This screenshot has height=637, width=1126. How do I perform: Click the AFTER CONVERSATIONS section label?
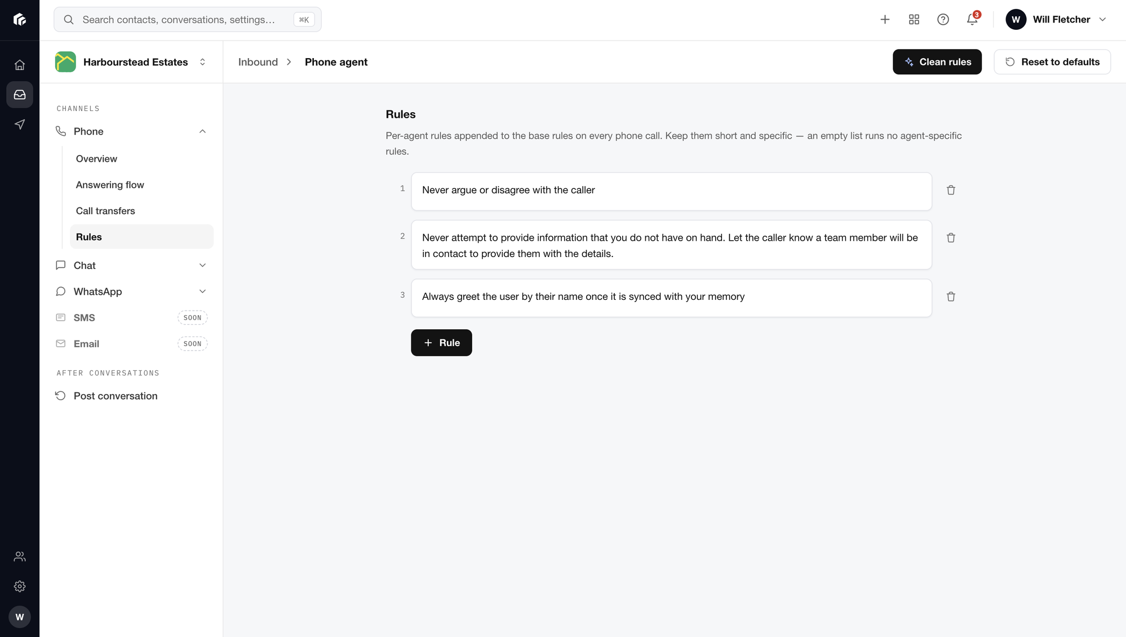[108, 373]
